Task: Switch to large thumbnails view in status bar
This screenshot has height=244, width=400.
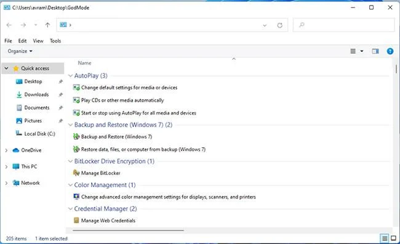Action: (394, 238)
